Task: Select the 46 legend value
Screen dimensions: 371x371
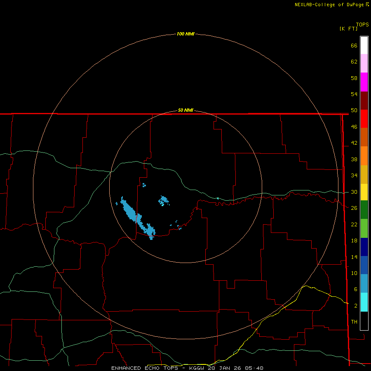Action: pos(354,127)
